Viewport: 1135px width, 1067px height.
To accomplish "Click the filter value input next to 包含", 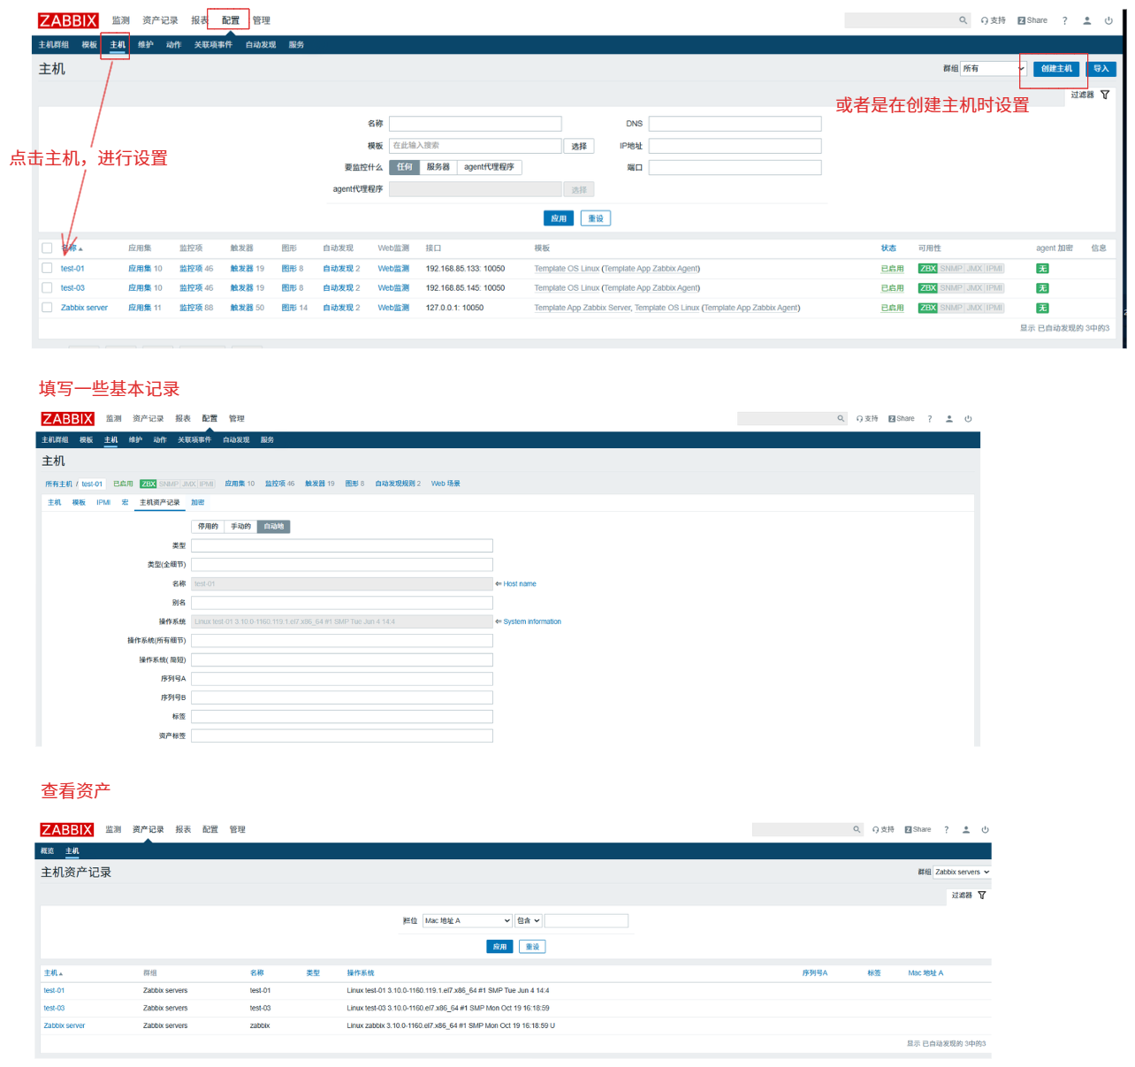I will (x=586, y=920).
